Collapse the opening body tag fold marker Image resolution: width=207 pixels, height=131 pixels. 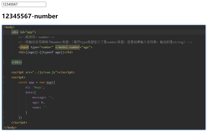(3, 27)
